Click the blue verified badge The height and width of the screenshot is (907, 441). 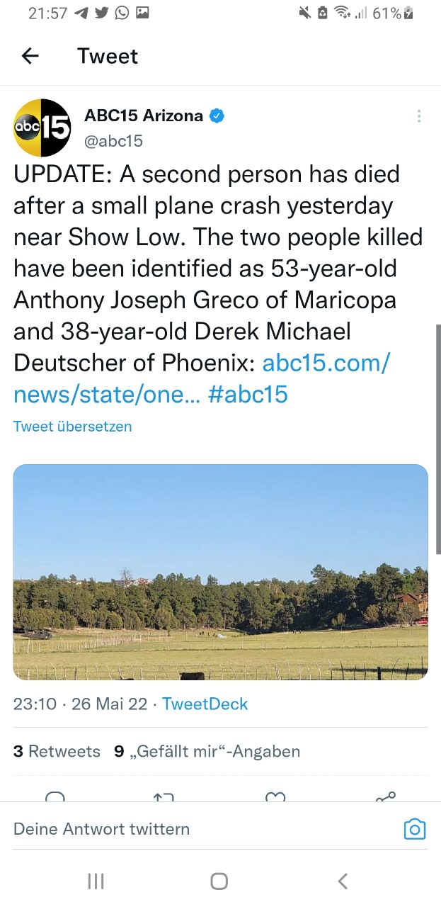[217, 116]
